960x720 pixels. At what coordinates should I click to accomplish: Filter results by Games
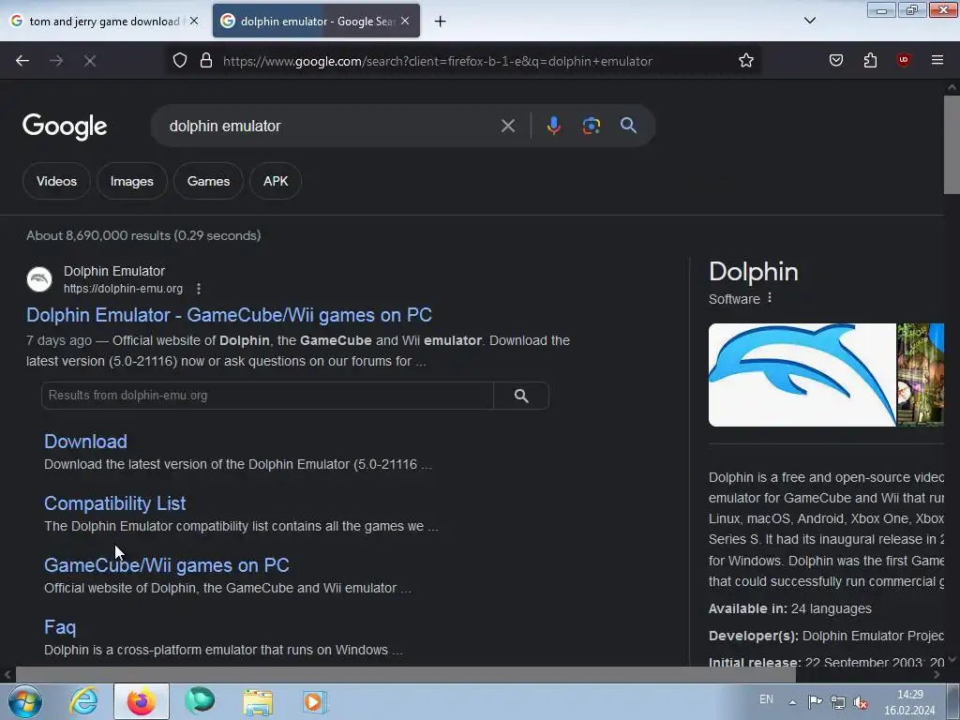208,181
